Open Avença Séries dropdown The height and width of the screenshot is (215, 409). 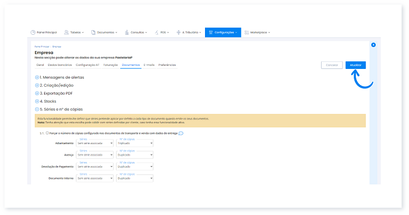[x=95, y=155]
